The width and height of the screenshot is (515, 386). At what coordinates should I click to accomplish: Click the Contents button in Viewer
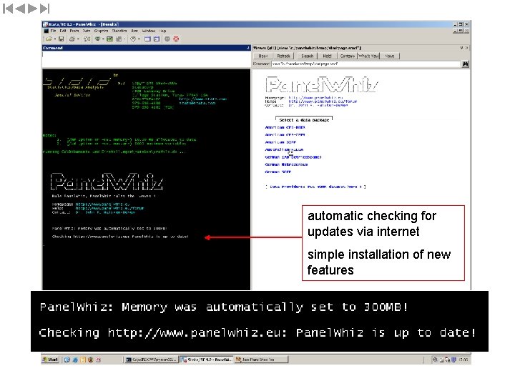tap(347, 56)
